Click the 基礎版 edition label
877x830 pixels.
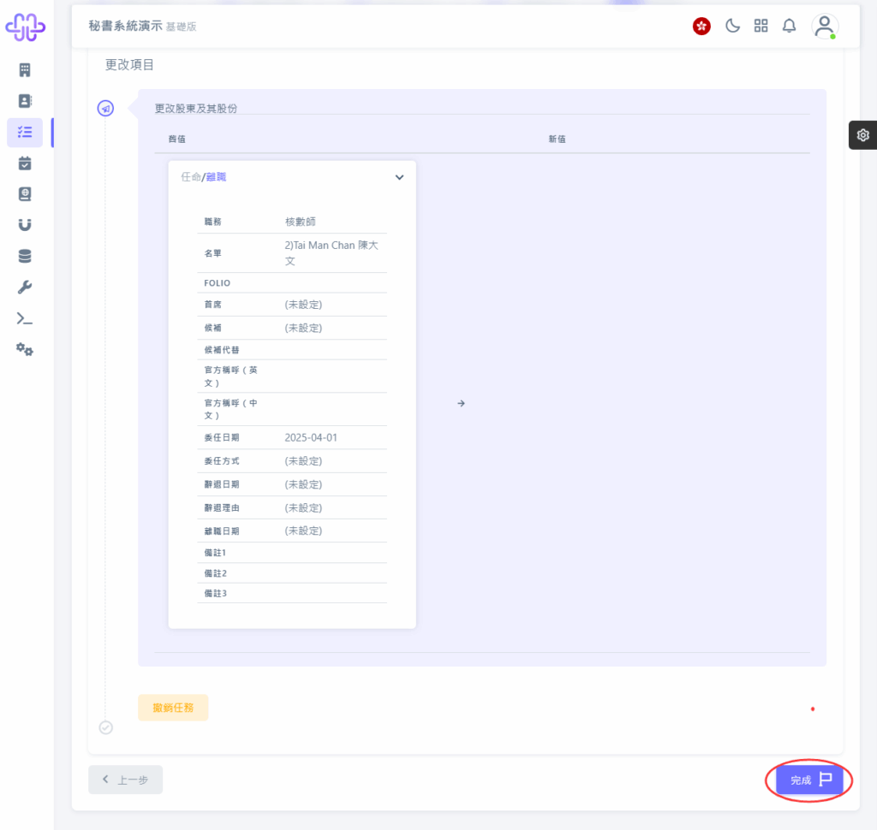point(182,27)
